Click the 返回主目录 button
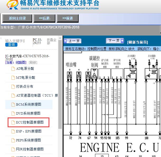This screenshot has width=161, height=157. click(17, 18)
